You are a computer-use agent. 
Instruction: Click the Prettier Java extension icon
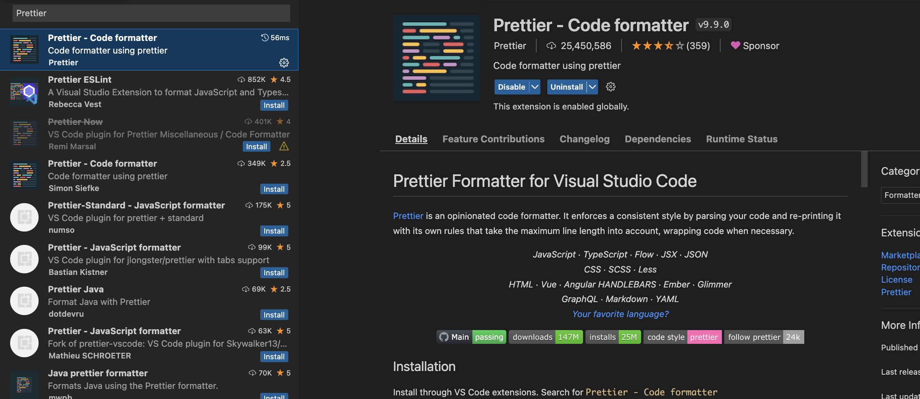pos(24,301)
